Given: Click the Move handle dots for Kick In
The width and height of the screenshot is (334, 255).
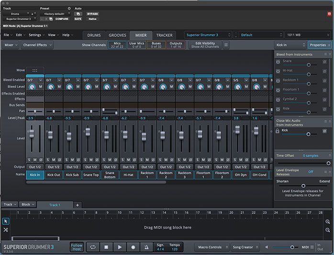Looking at the screenshot, I should (x=35, y=70).
